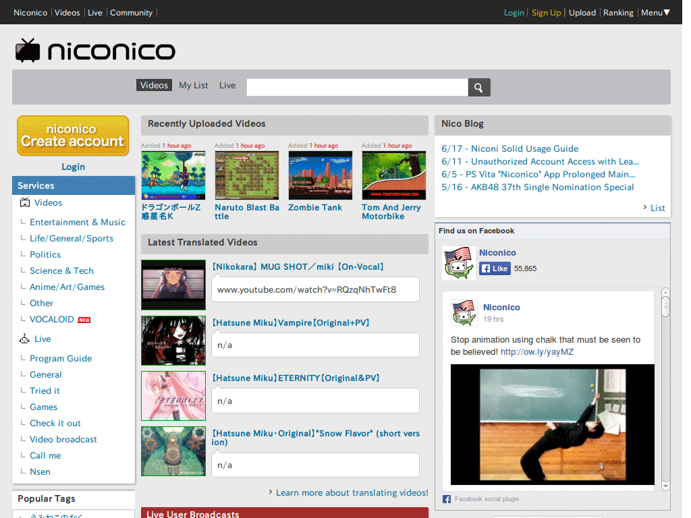Open the Naruto Blast Battle thumbnail
Viewport: 691px width, 518px height.
tap(247, 175)
